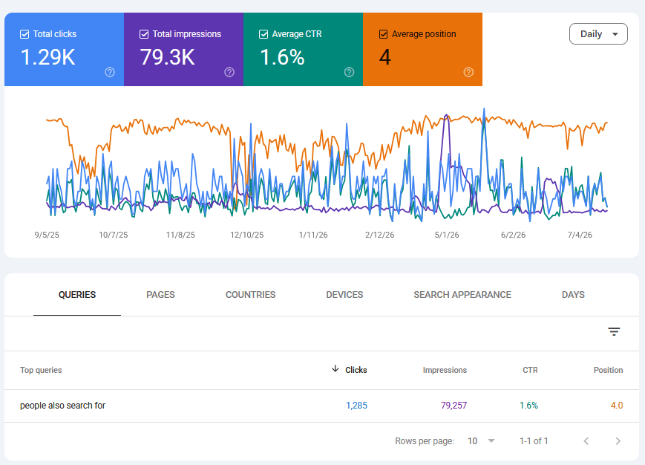Go to previous page arrow
This screenshot has height=465, width=645.
click(586, 441)
